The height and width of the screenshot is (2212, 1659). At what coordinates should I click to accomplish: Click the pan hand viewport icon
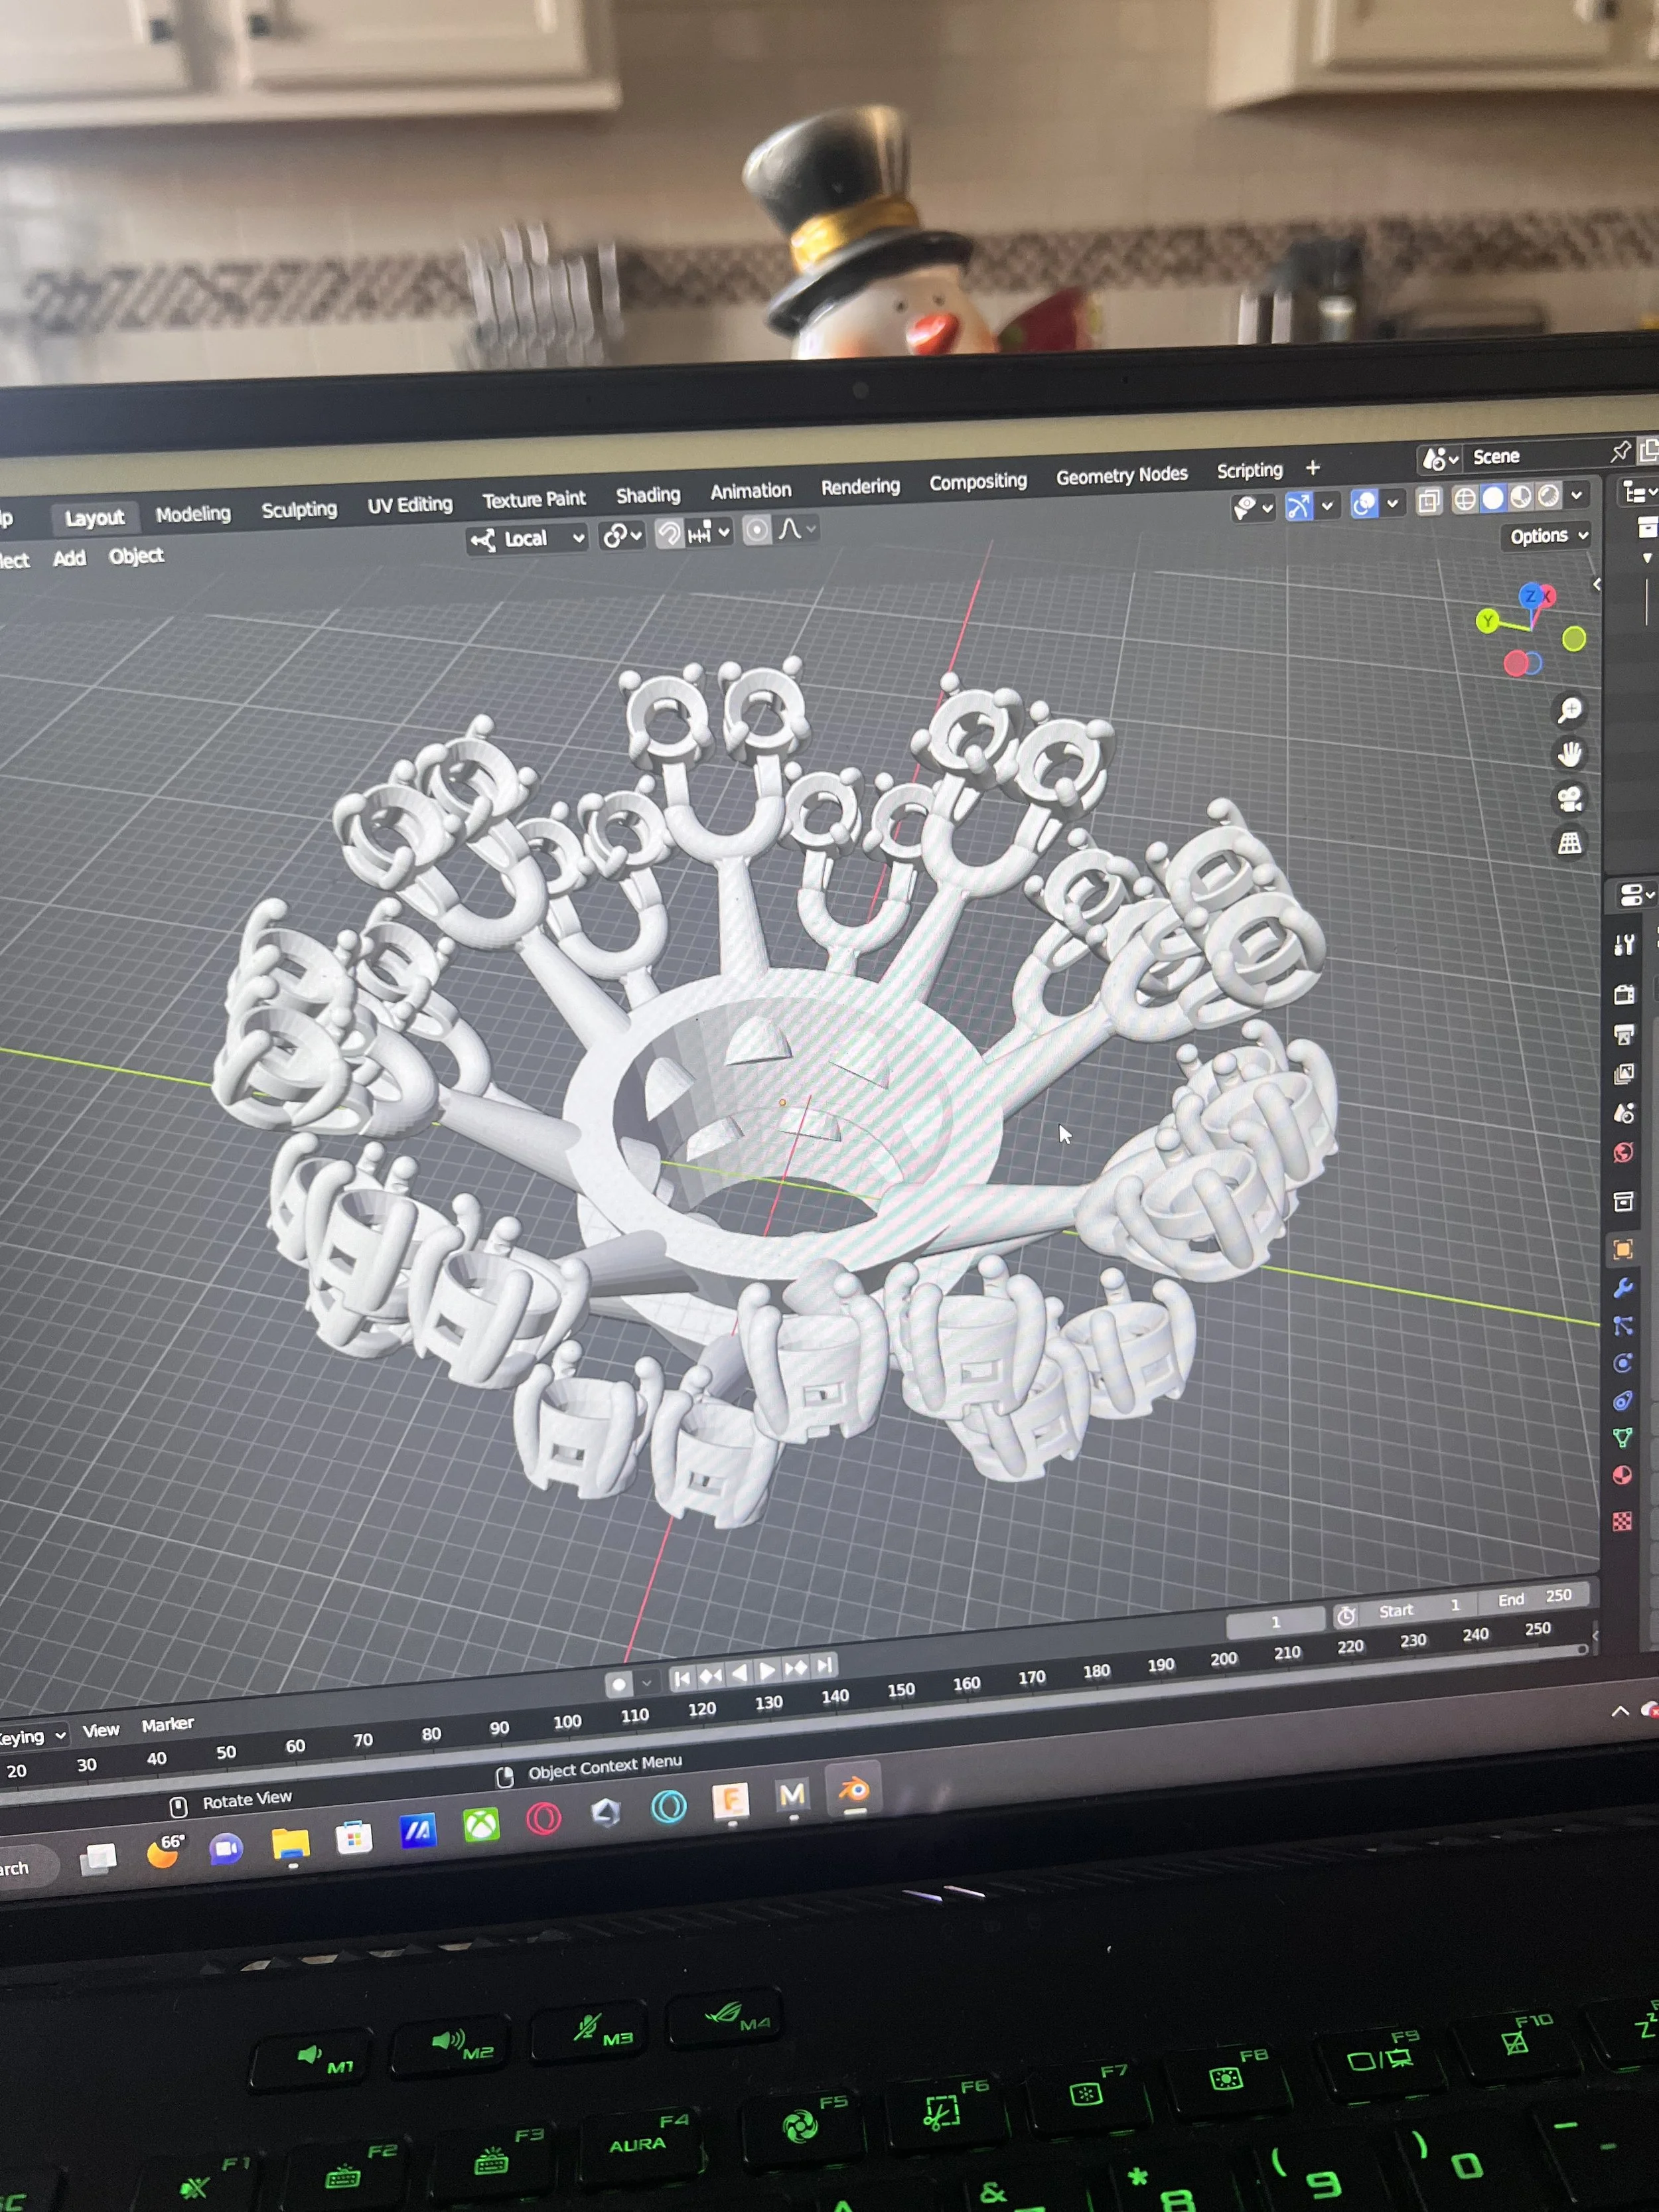coord(1569,754)
